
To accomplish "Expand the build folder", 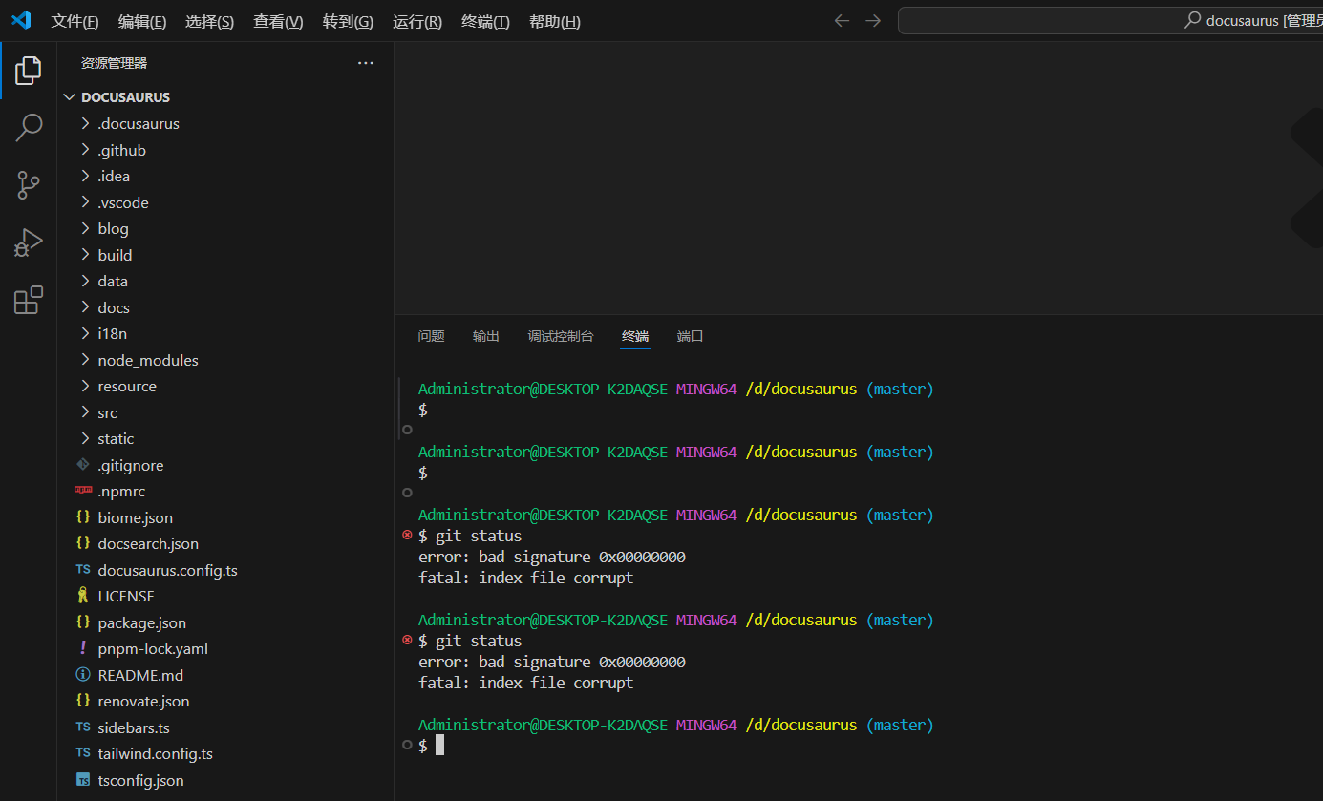I will click(85, 255).
